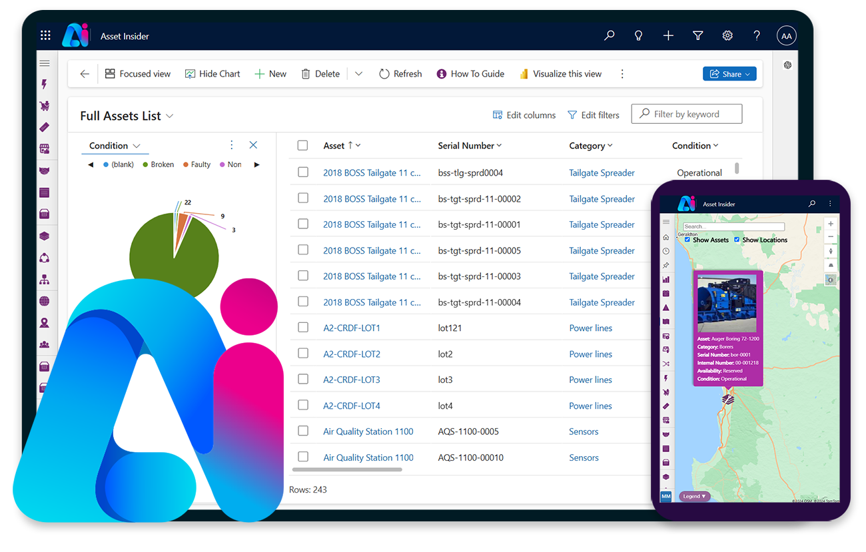Open the help question mark icon
Image resolution: width=866 pixels, height=552 pixels.
click(x=757, y=36)
